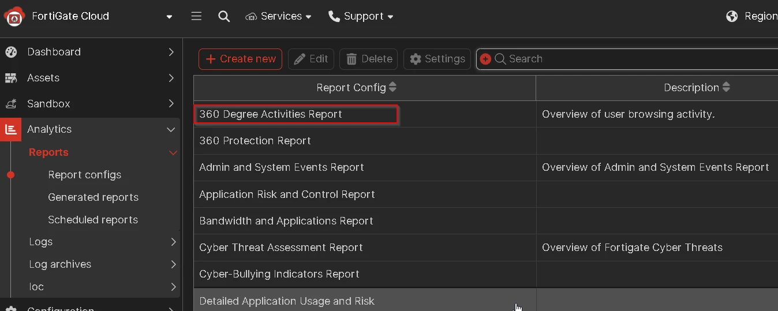Click the FortiGate Cloud logo icon
Image resolution: width=778 pixels, height=311 pixels.
(x=14, y=16)
